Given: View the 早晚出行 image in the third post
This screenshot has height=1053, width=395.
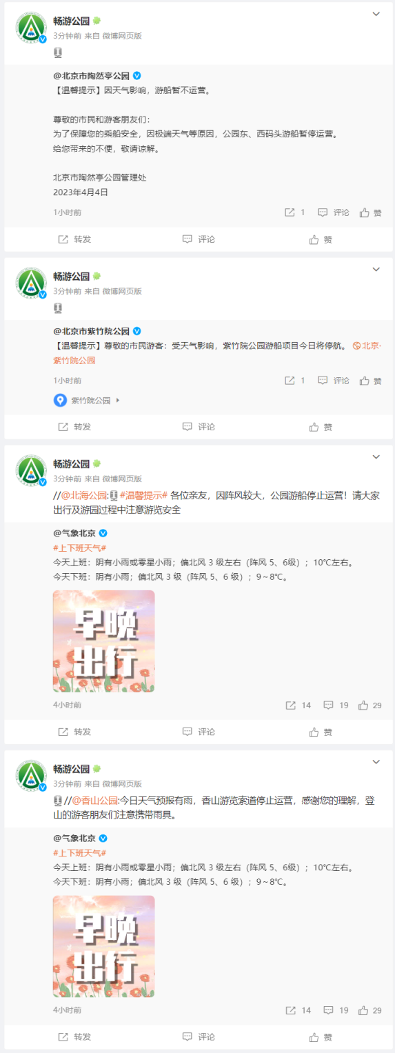Looking at the screenshot, I should point(104,641).
